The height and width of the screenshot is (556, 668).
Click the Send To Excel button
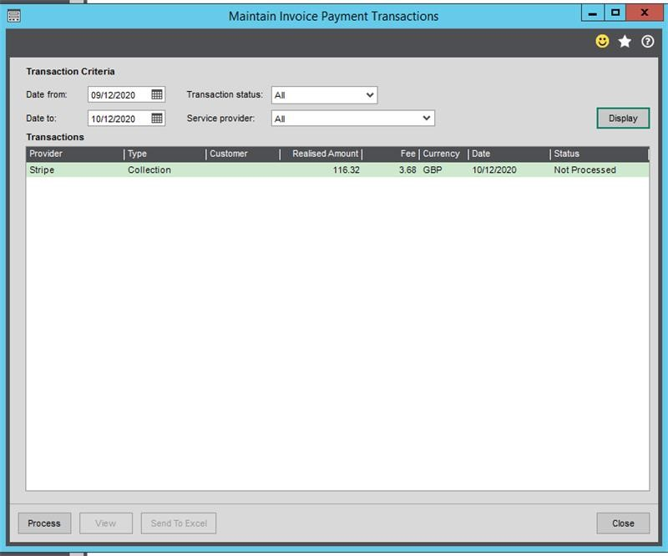(179, 523)
